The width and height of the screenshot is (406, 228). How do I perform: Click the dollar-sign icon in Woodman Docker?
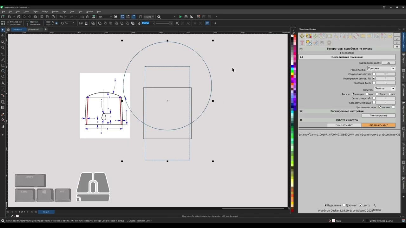coord(315,36)
